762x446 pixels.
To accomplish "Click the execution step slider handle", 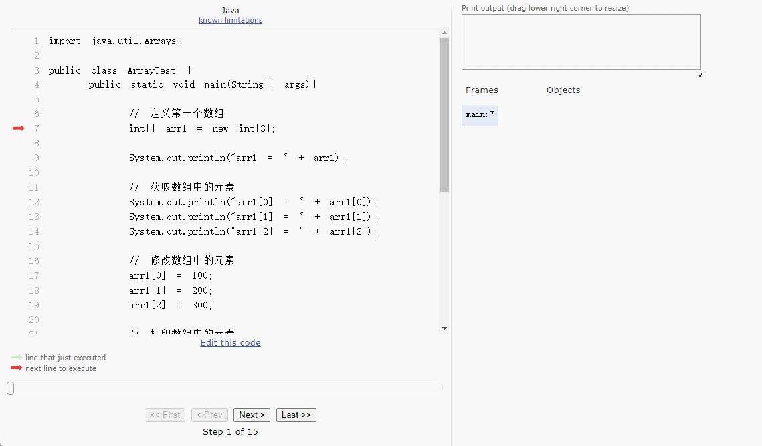I will [10, 388].
